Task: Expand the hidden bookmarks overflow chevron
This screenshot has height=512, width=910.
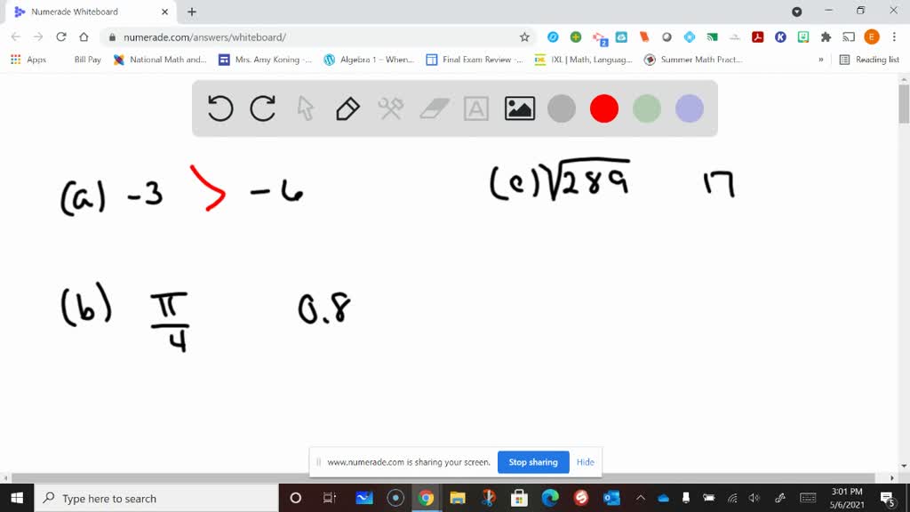Action: [819, 61]
